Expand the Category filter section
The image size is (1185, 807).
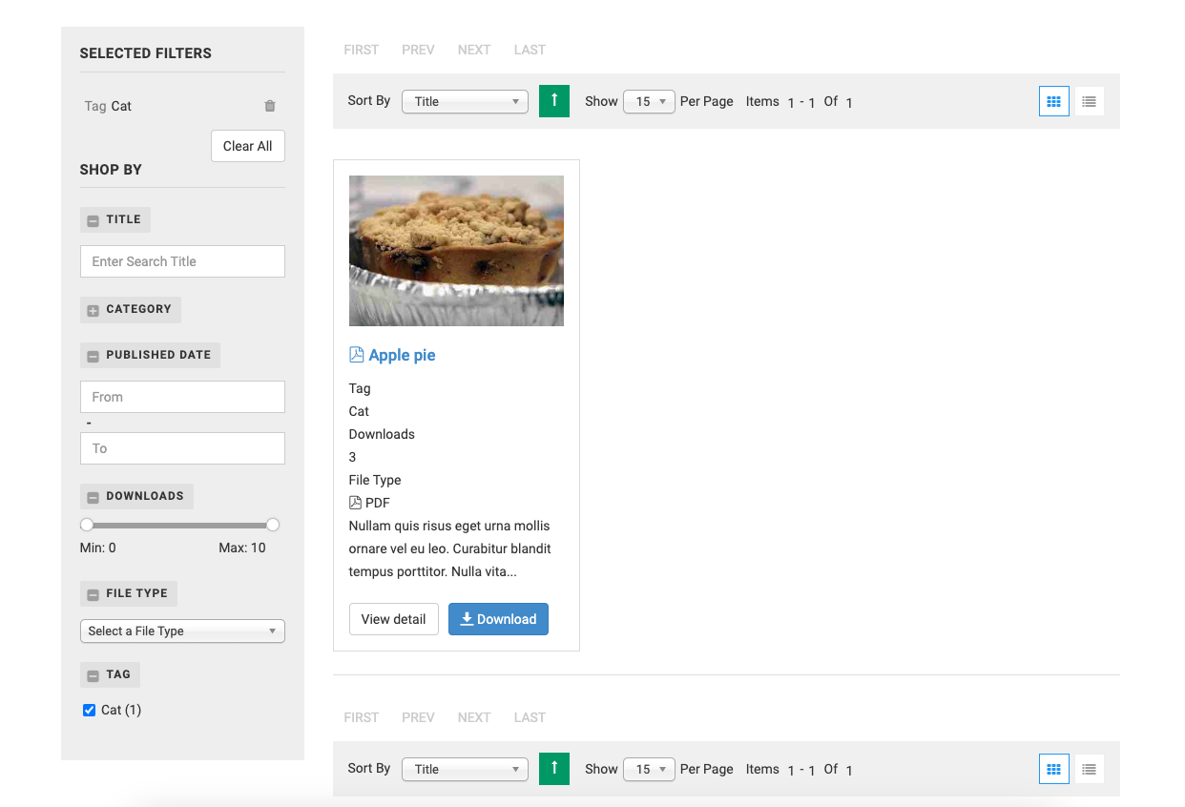pos(94,310)
